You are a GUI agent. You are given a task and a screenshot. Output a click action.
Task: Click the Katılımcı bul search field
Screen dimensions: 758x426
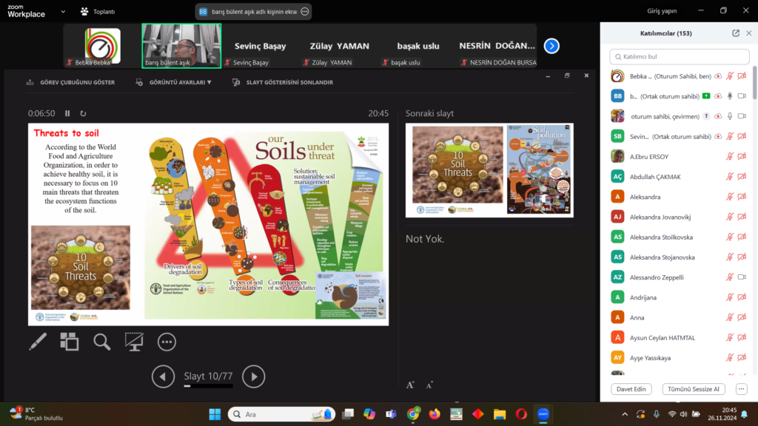[679, 57]
